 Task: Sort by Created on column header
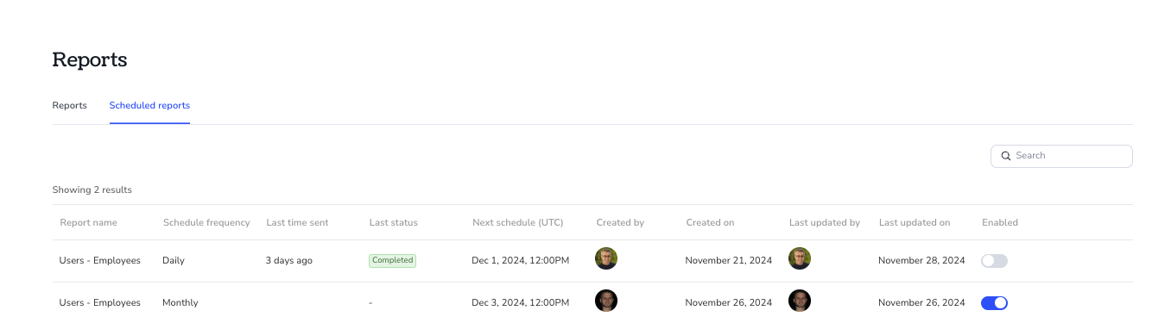click(710, 222)
